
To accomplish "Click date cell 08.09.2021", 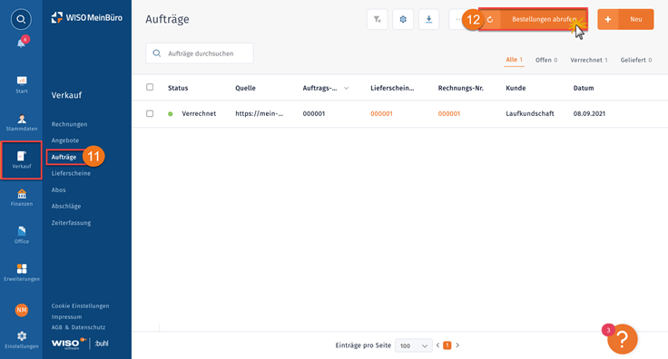I will click(x=589, y=113).
